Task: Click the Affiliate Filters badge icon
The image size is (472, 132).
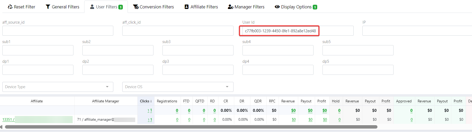Action: click(x=186, y=7)
